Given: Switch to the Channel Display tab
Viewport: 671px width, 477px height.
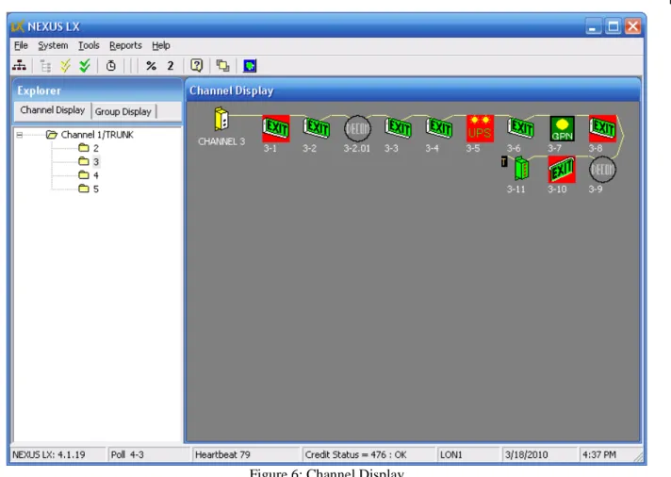Looking at the screenshot, I should pyautogui.click(x=52, y=110).
